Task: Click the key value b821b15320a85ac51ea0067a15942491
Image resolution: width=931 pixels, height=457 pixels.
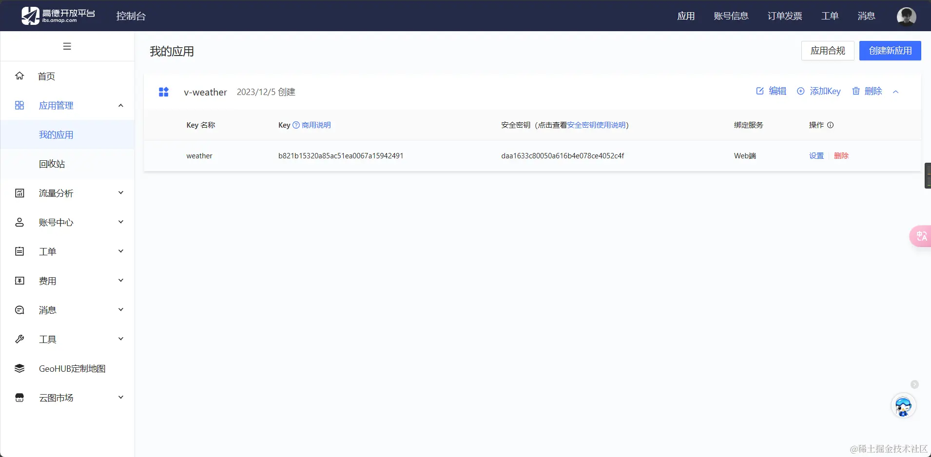Action: coord(341,156)
